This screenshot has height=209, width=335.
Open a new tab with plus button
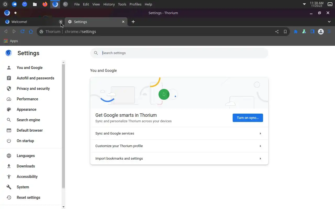point(133,22)
